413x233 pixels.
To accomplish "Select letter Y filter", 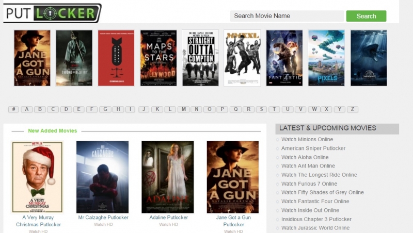I will (x=340, y=109).
